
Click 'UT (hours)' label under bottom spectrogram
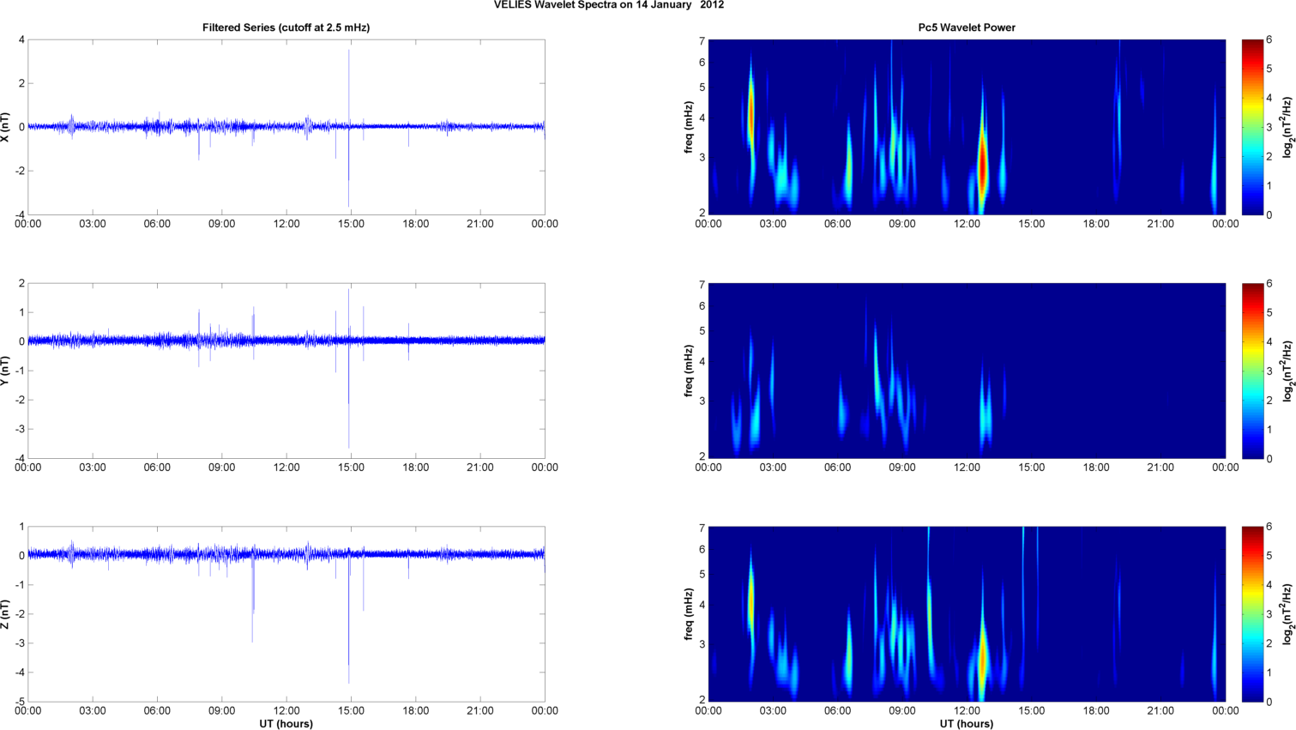pos(967,724)
